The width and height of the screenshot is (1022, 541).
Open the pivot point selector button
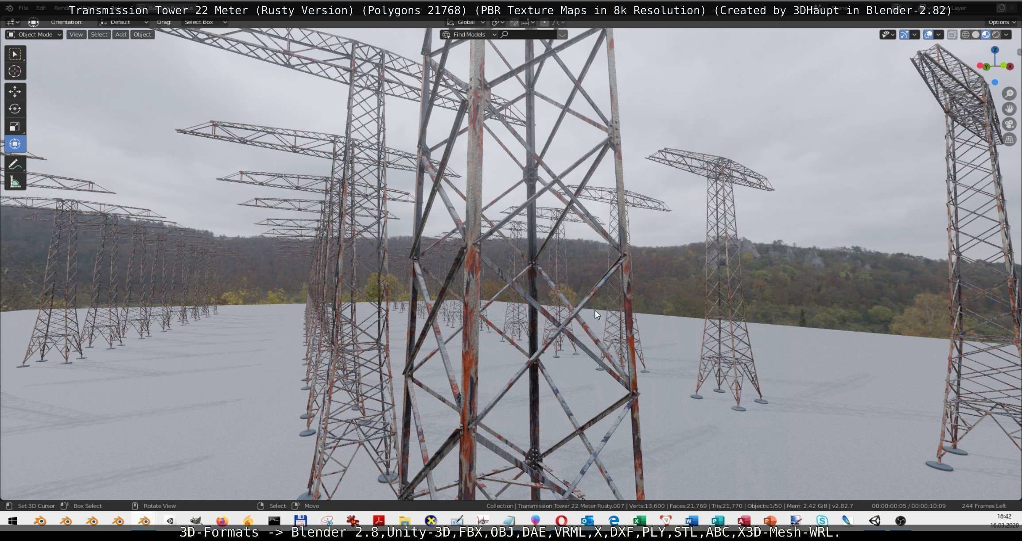[498, 22]
